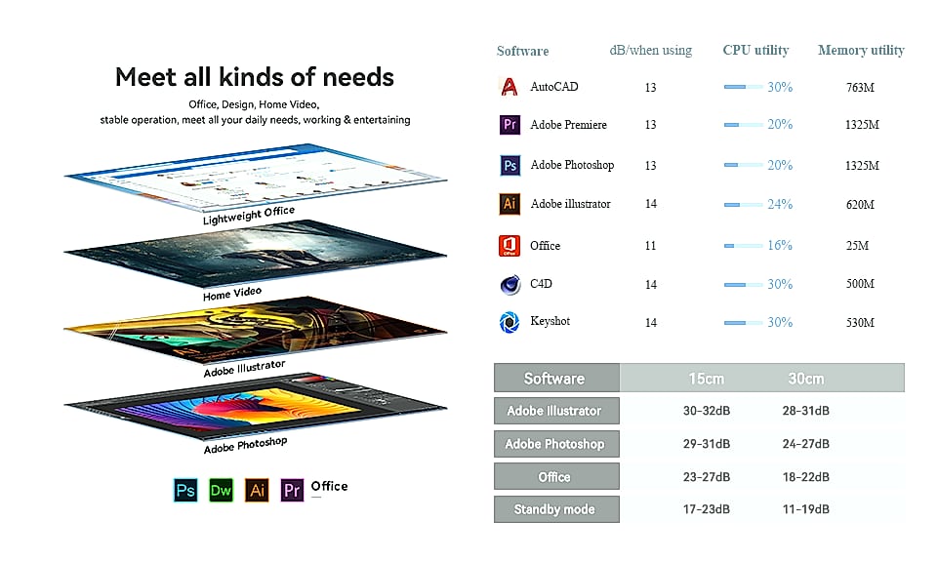Click the bottom-row Pr Premiere icon

pos(292,490)
